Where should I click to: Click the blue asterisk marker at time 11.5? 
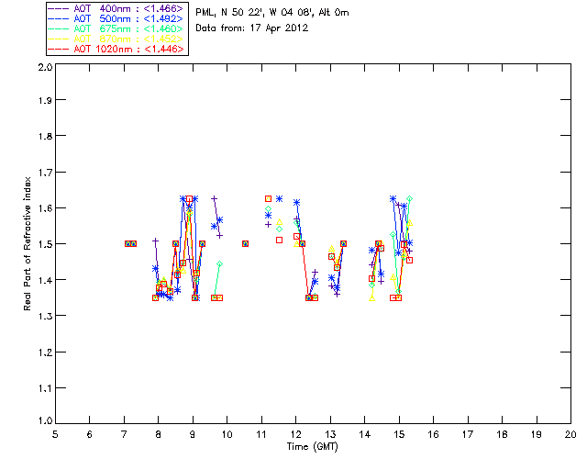279,198
